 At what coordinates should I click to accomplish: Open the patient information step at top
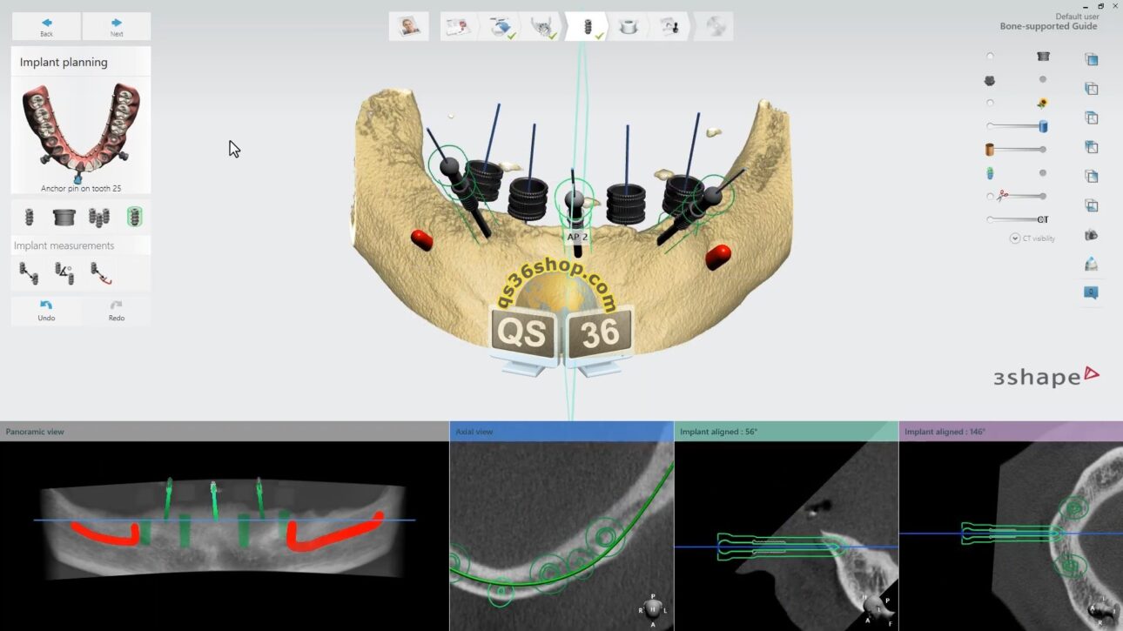[x=408, y=26]
